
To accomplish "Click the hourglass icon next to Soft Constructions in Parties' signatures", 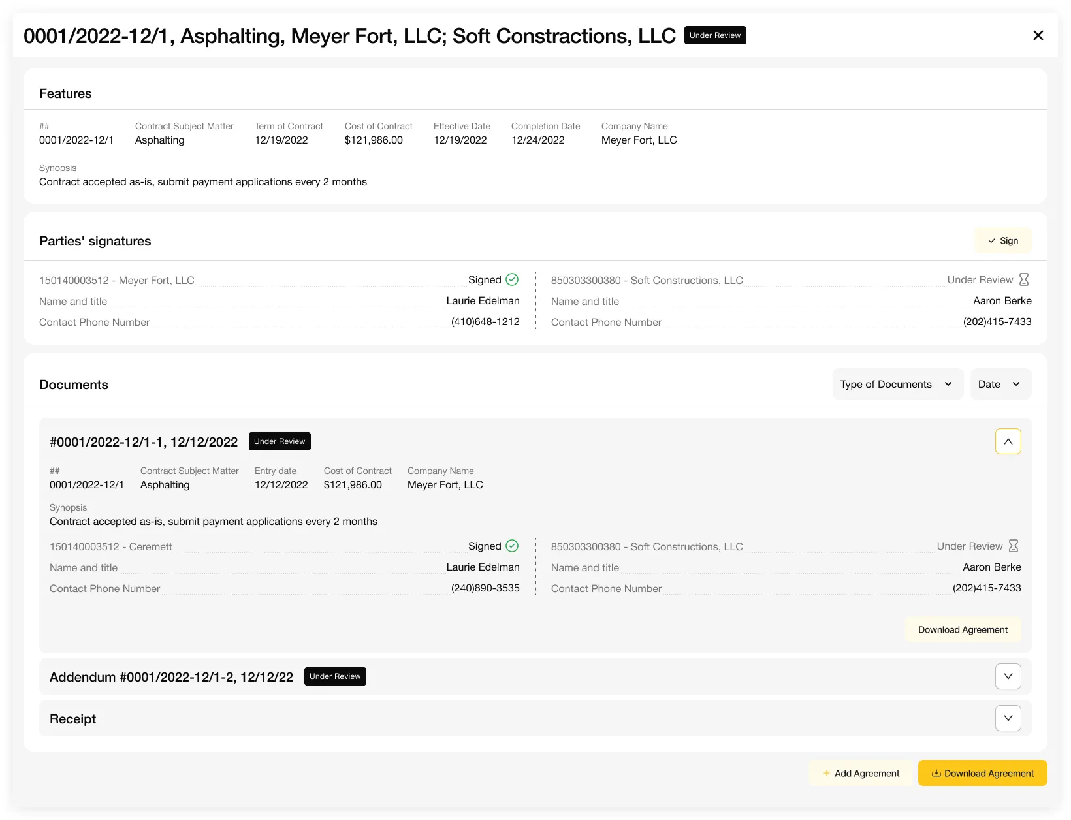I will coord(1024,279).
